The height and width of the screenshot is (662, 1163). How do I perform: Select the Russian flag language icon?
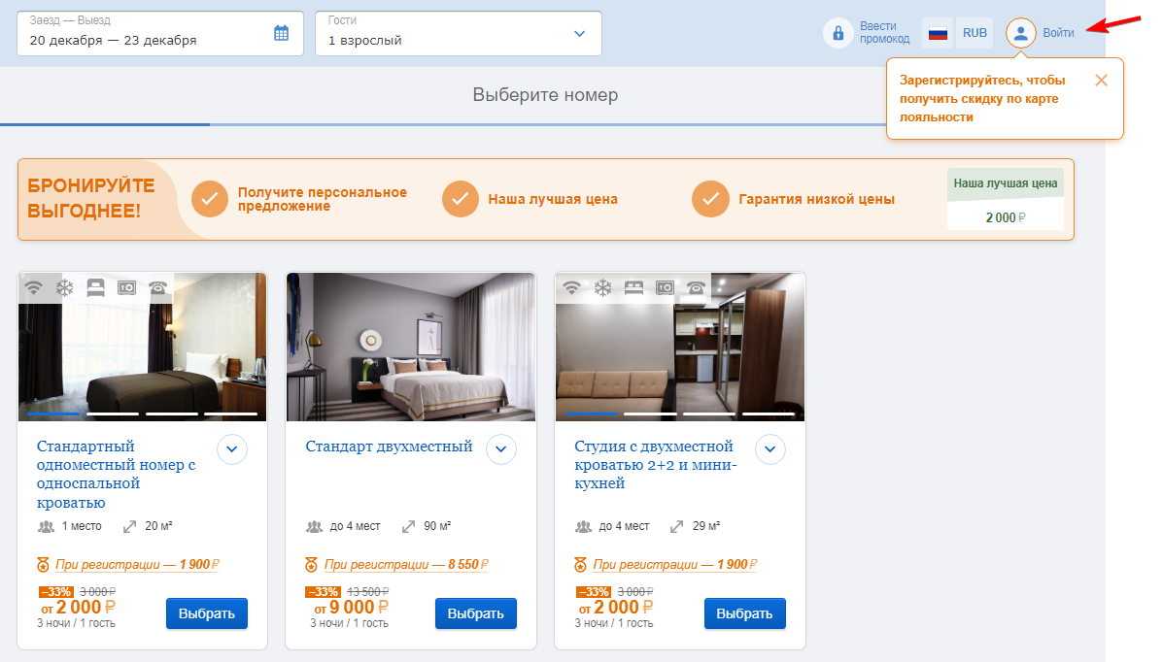(x=938, y=33)
